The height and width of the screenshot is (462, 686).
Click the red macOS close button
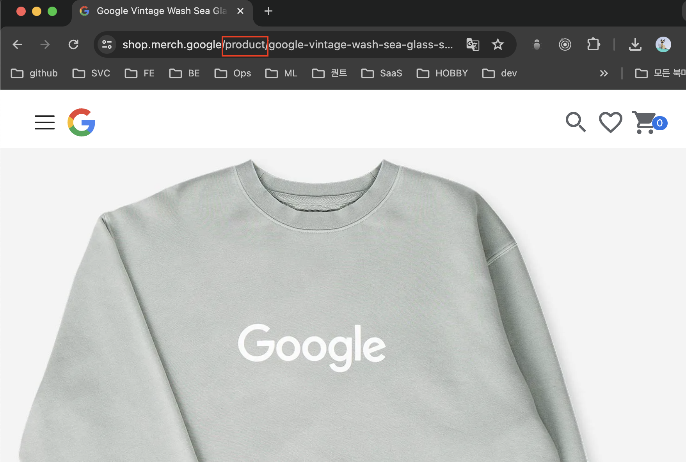click(21, 11)
